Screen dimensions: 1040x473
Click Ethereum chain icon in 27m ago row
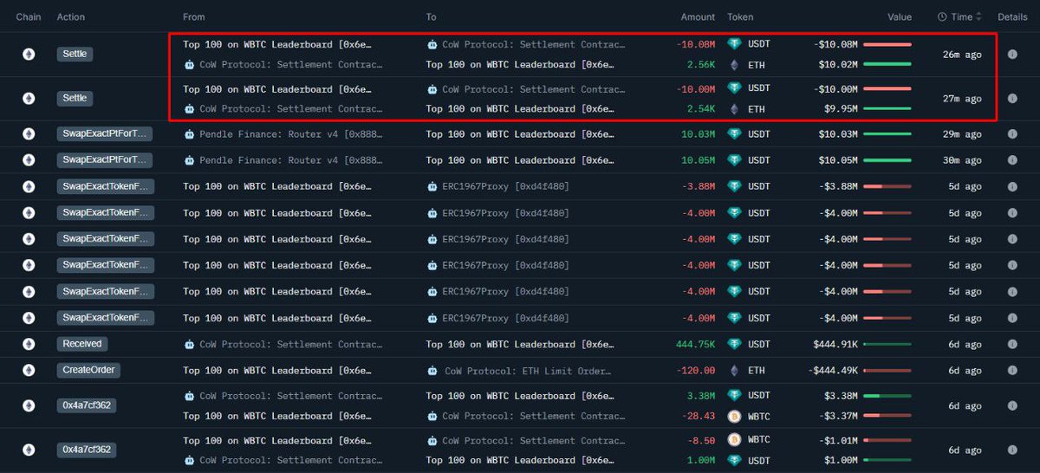(x=29, y=99)
